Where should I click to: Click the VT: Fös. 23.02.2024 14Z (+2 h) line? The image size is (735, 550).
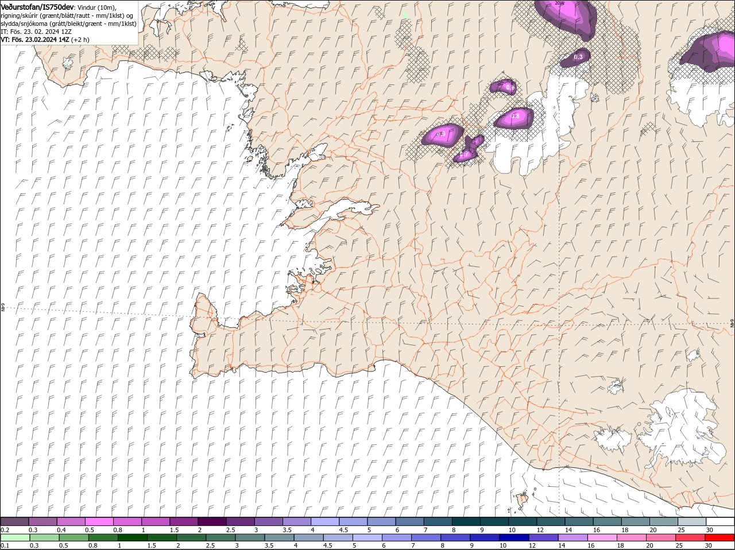[45, 40]
